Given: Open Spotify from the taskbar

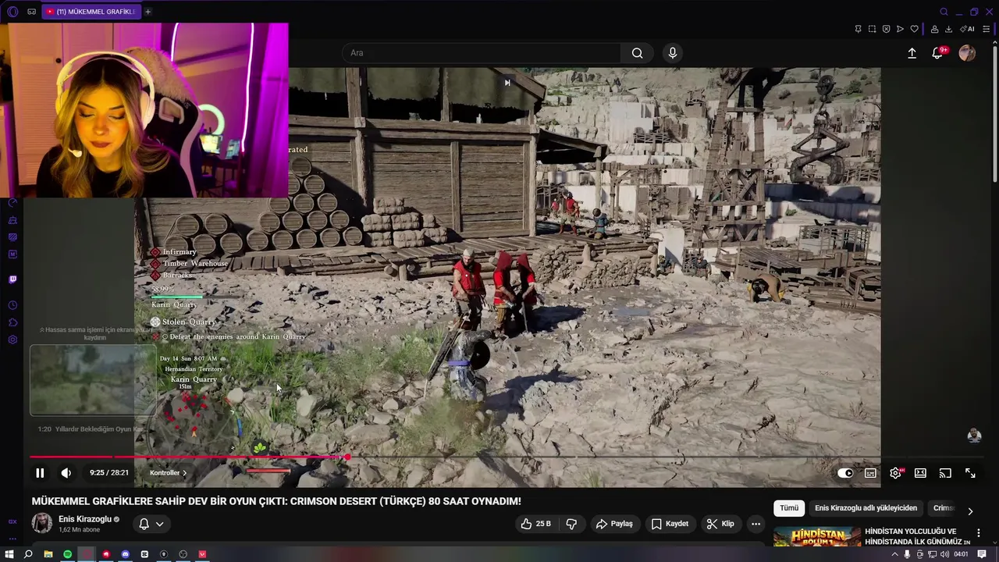Looking at the screenshot, I should tap(67, 554).
